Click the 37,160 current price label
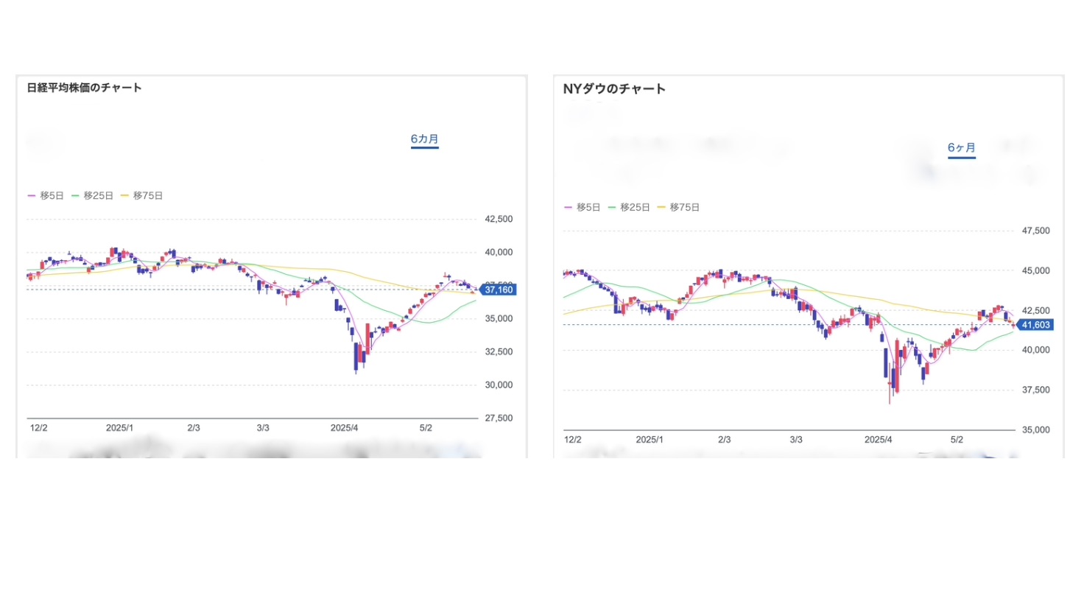The width and height of the screenshot is (1084, 610). pyautogui.click(x=499, y=290)
